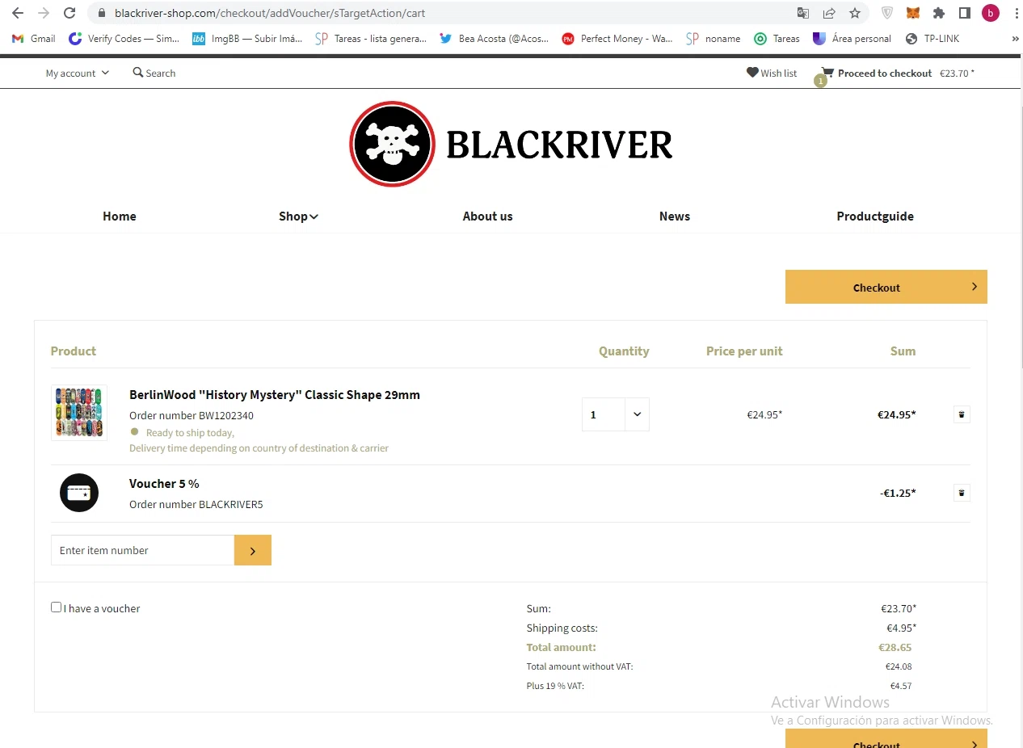The width and height of the screenshot is (1023, 748).
Task: Show more bookmarks with the overflow chevron
Action: [1015, 38]
